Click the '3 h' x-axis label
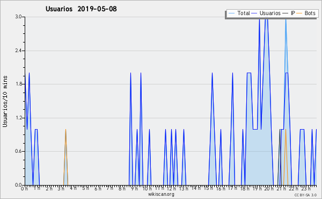 click(61, 188)
